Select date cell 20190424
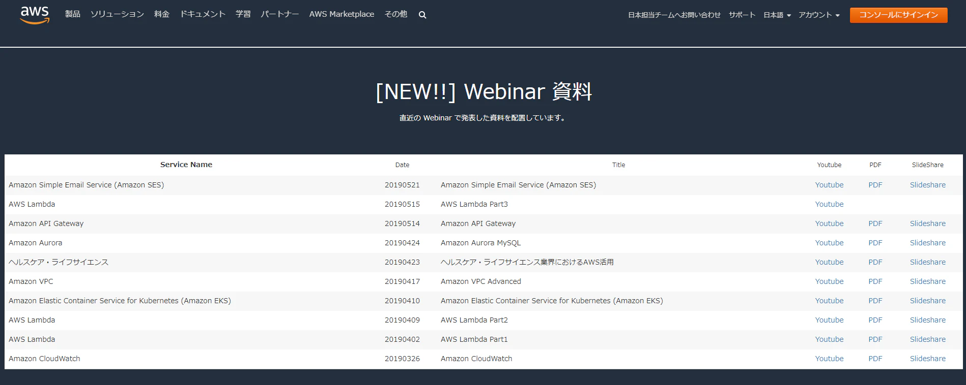This screenshot has height=385, width=966. [402, 243]
